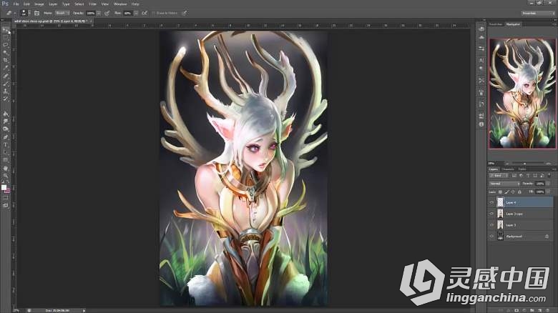Open the Layer menu
The width and height of the screenshot is (558, 313).
point(53,4)
